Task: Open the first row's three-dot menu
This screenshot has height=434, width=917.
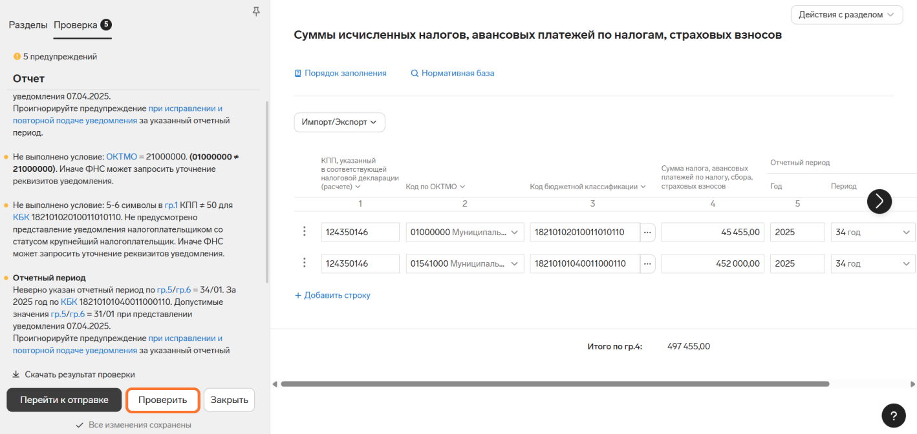Action: click(x=305, y=232)
